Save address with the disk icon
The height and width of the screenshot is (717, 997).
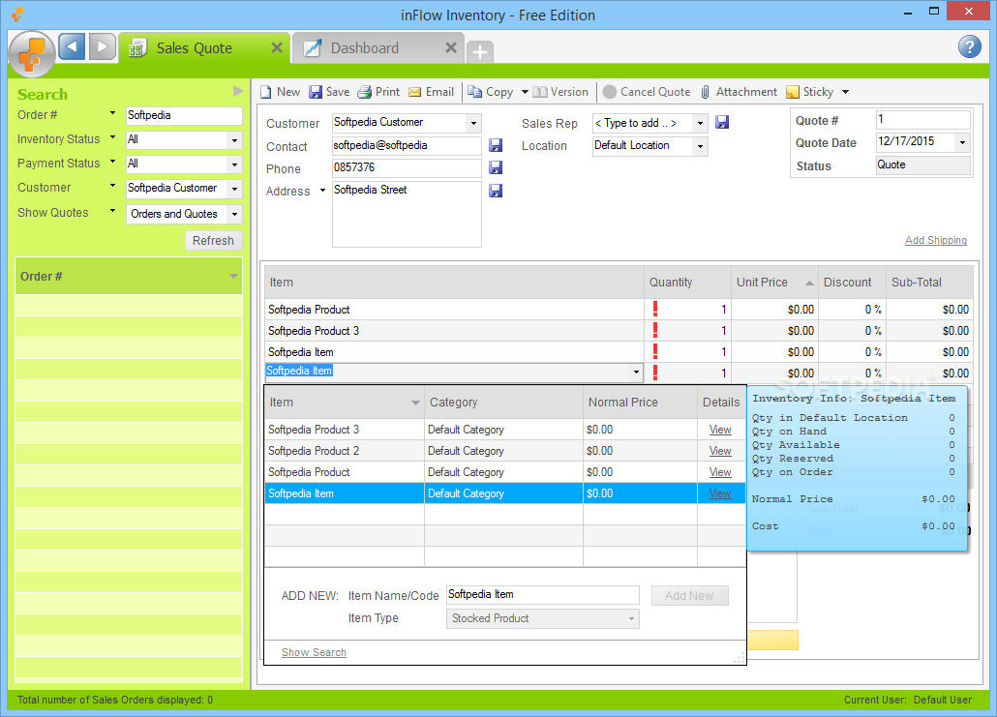click(496, 191)
